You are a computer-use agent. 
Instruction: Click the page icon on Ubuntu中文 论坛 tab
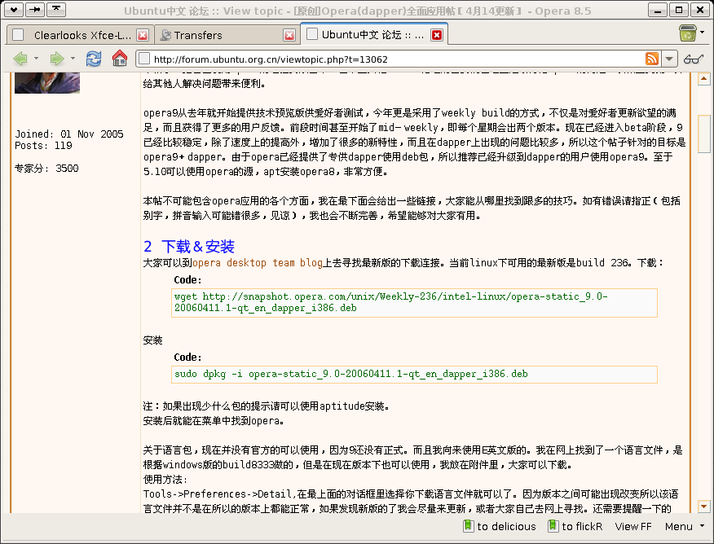(x=312, y=34)
